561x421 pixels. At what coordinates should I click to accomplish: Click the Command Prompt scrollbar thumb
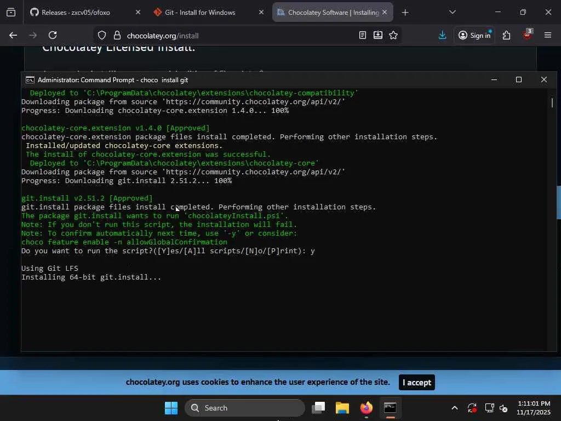pos(552,103)
